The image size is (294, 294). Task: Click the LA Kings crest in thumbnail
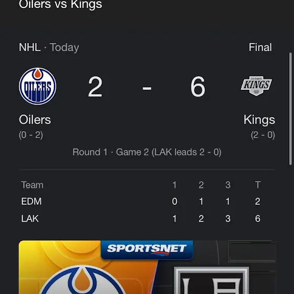click(212, 280)
